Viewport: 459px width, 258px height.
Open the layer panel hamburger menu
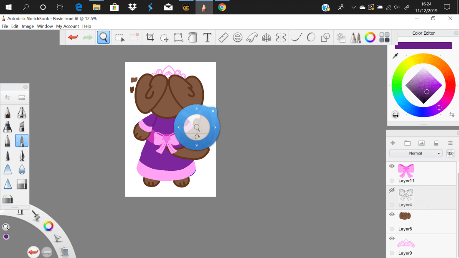tap(450, 143)
